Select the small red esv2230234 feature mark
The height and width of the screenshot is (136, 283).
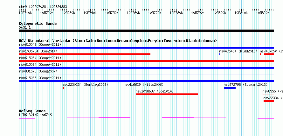(x=63, y=88)
